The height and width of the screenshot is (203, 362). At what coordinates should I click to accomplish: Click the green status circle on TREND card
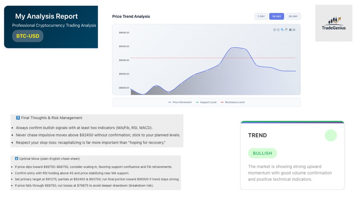(x=331, y=135)
